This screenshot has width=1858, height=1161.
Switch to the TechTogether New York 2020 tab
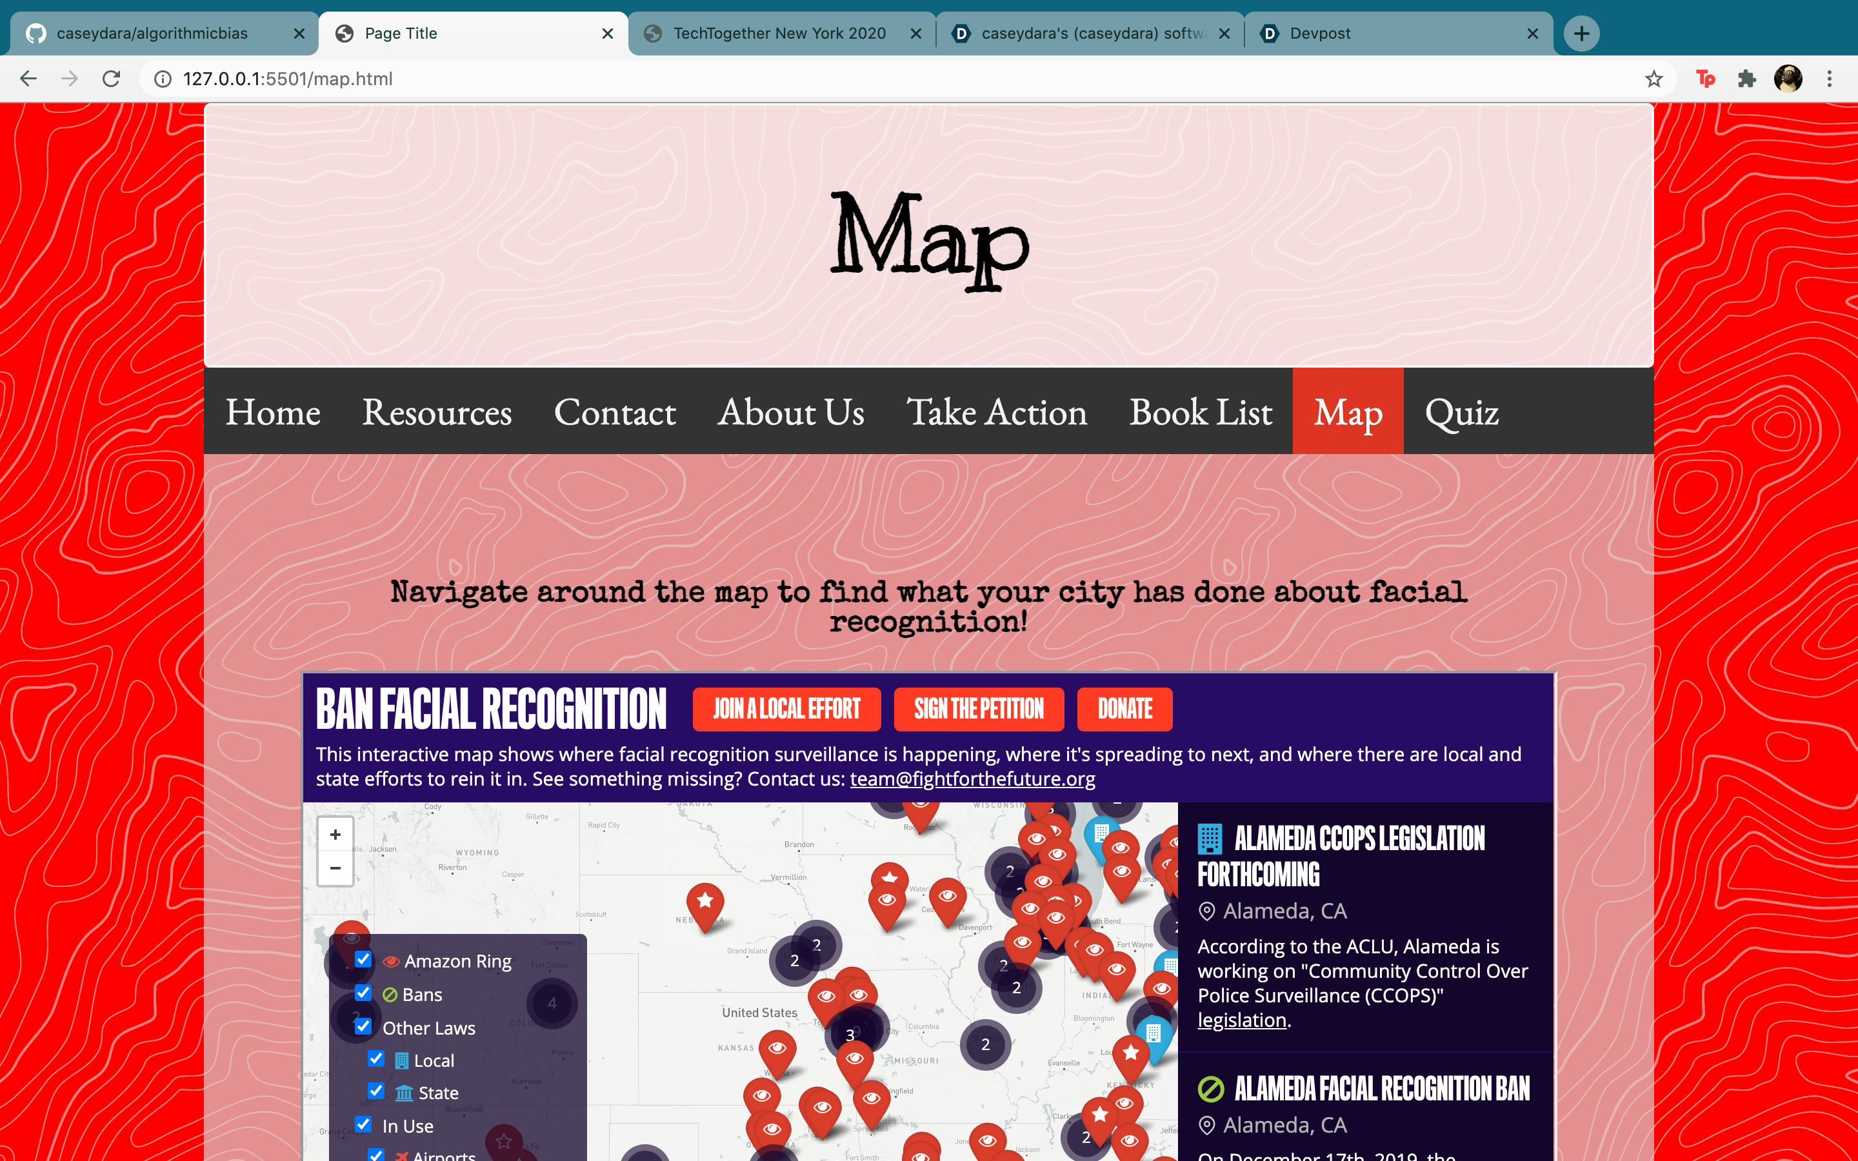tap(779, 33)
